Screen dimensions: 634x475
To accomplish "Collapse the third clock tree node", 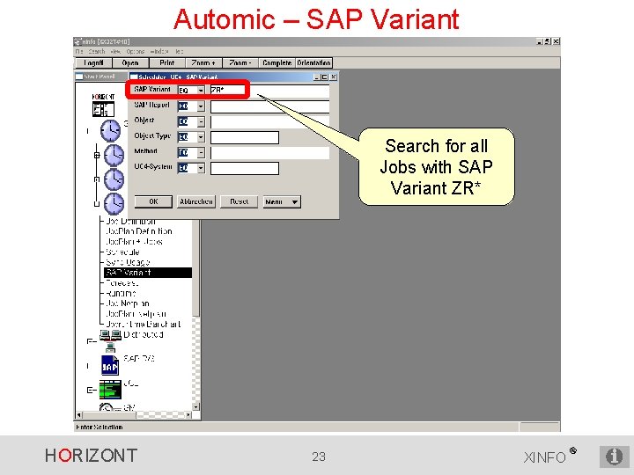I will coord(97,179).
